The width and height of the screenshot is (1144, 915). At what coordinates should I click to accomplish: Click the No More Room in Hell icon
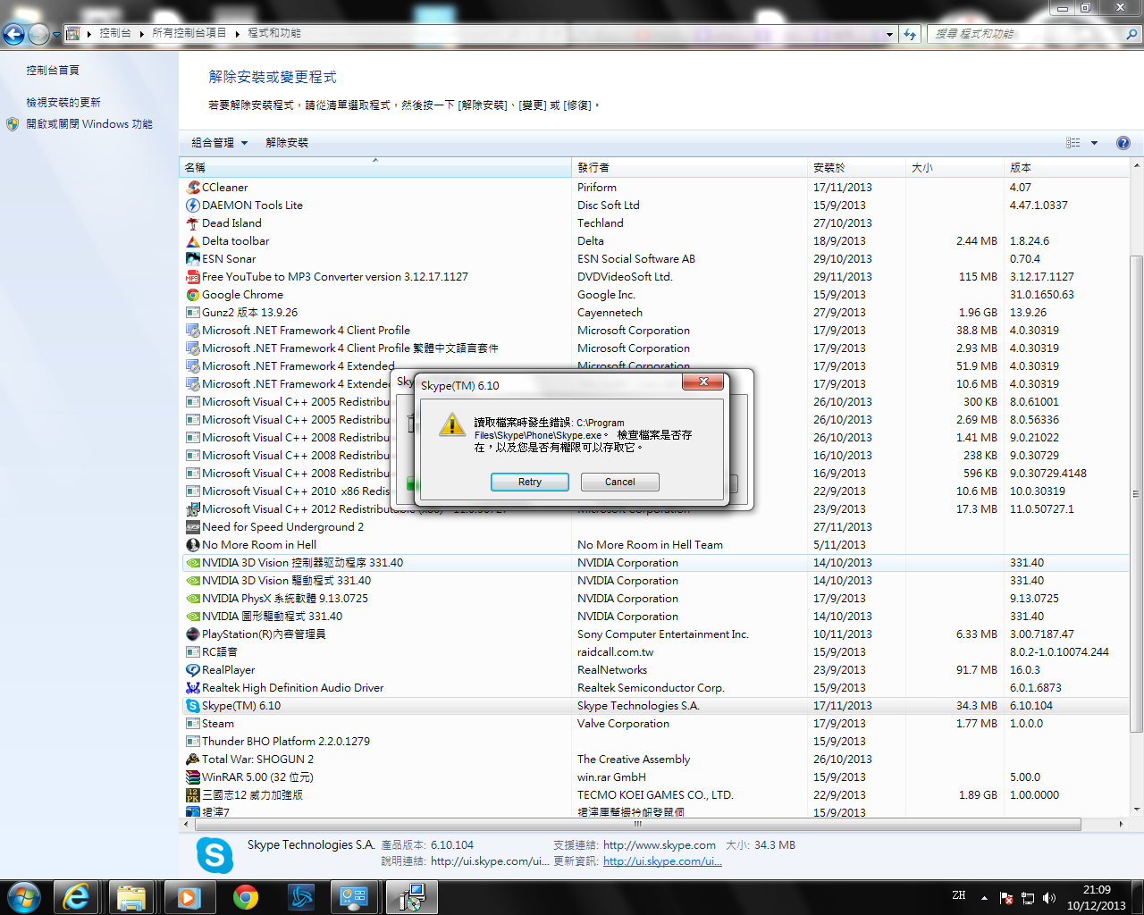click(192, 545)
